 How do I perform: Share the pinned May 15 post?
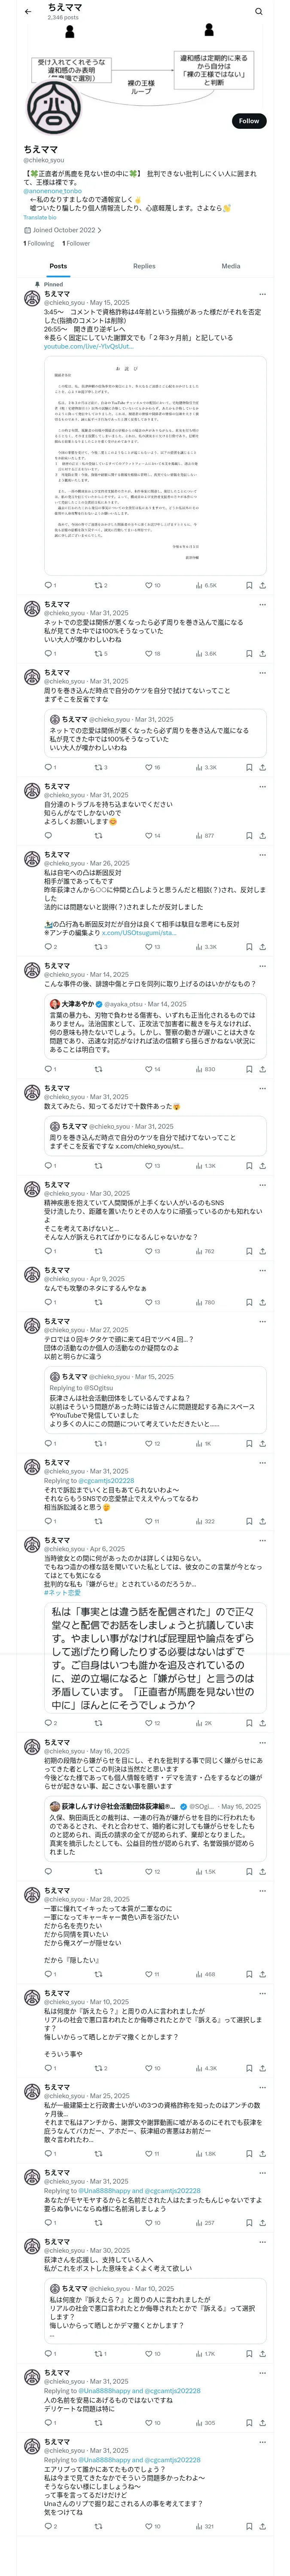coord(262,585)
